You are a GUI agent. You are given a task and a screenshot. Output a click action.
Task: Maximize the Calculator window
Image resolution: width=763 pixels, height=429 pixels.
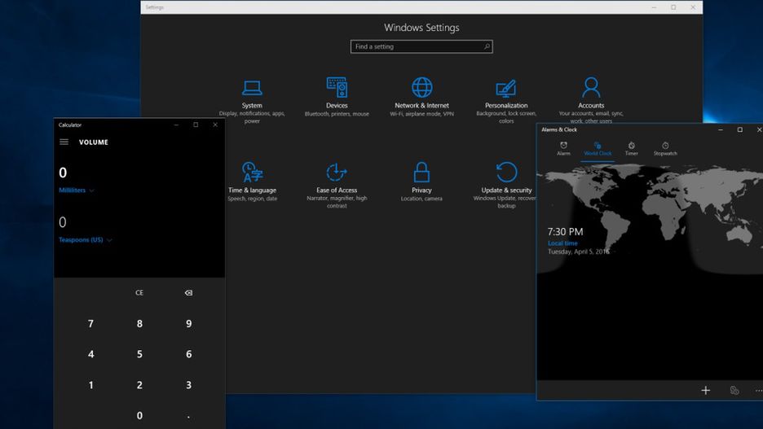[x=196, y=125]
